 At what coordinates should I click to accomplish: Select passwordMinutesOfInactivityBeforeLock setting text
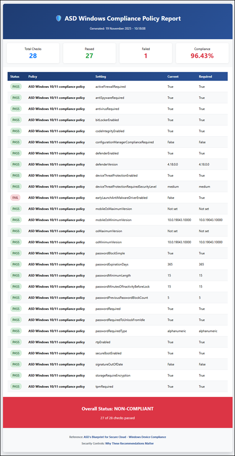click(123, 286)
